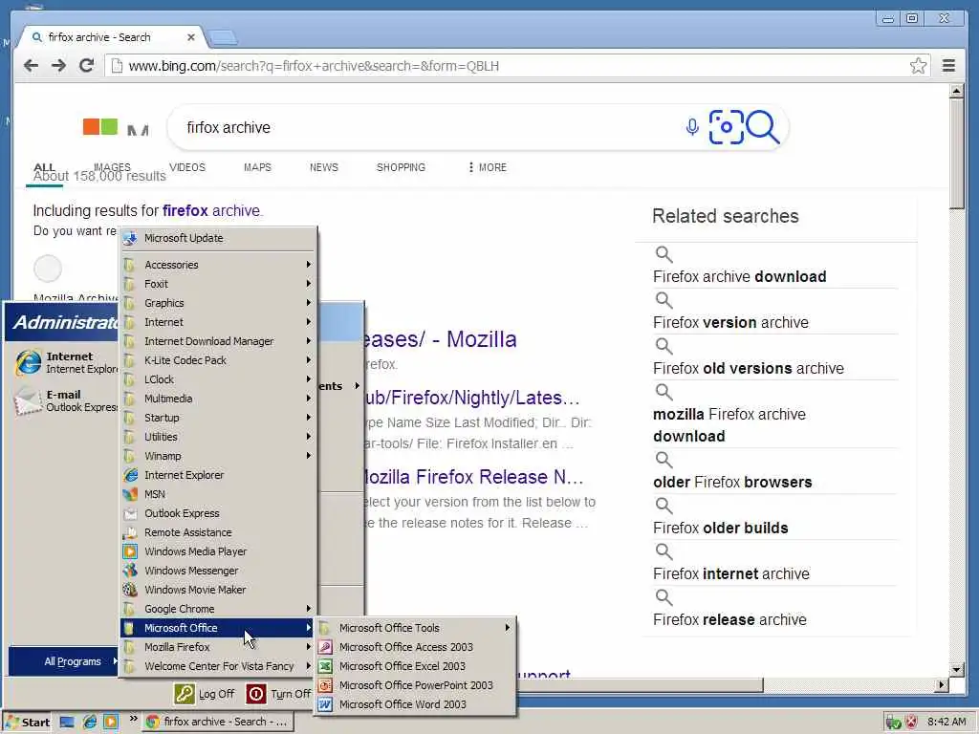The height and width of the screenshot is (734, 979).
Task: Expand the Foxit submenu
Action: click(219, 284)
